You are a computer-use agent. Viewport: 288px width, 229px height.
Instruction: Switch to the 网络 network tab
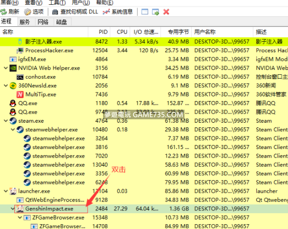[x=43, y=22]
